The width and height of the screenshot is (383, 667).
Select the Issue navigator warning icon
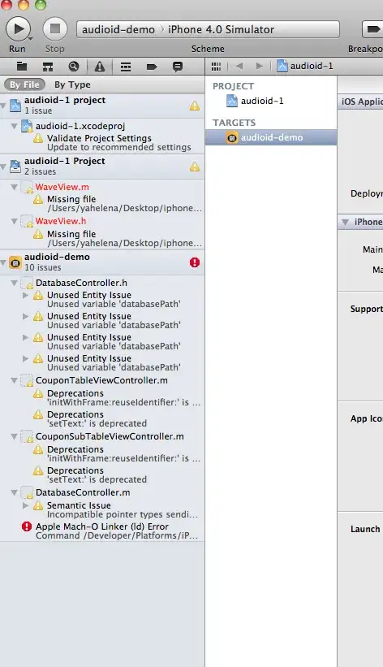[100, 67]
